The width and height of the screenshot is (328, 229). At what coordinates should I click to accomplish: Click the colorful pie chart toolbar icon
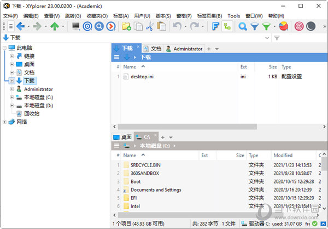(283, 26)
